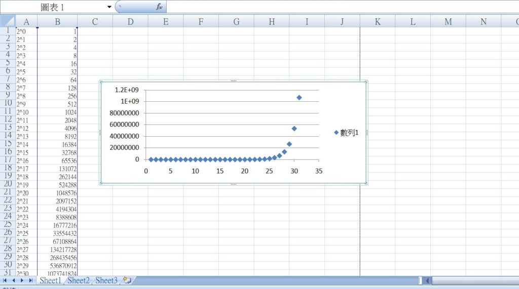The height and width of the screenshot is (289, 519).
Task: Open the Name Box dropdown arrow
Action: pos(109,7)
